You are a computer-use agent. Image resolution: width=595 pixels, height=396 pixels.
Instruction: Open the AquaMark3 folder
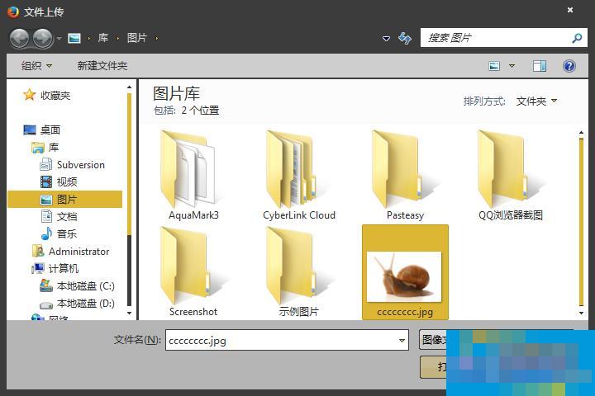click(193, 174)
